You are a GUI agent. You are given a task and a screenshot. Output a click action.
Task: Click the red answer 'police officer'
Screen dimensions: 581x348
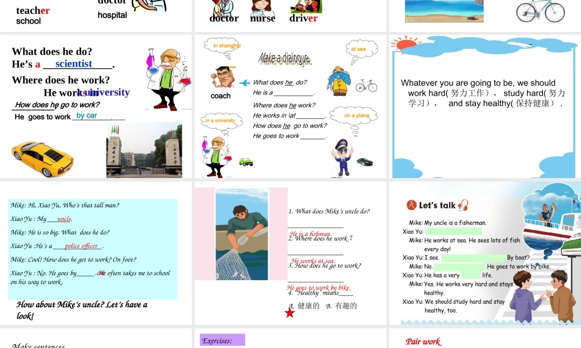pyautogui.click(x=81, y=246)
